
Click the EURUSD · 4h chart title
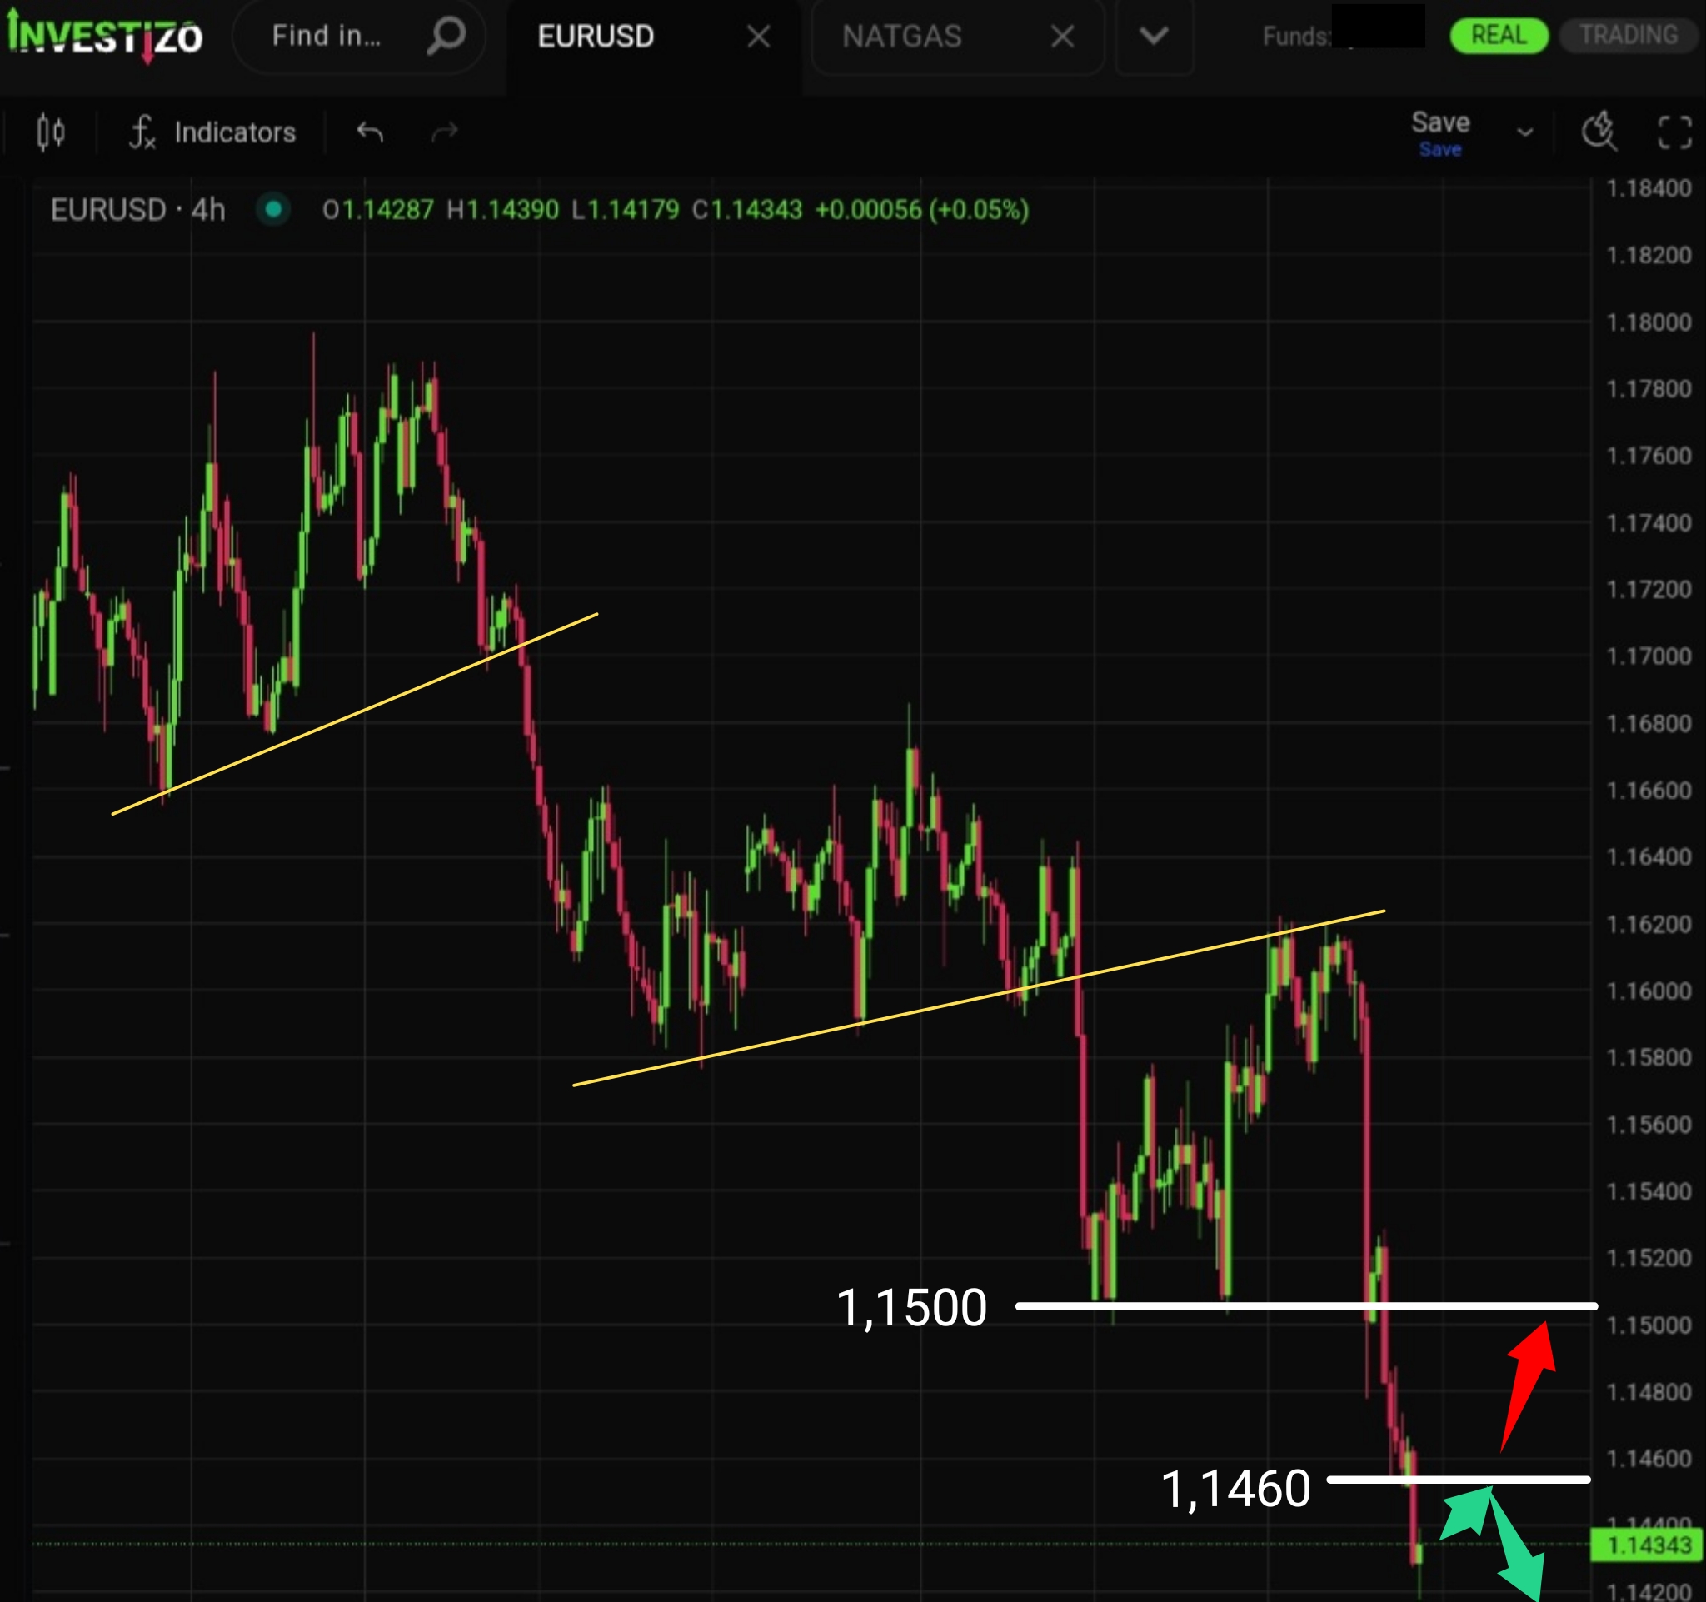coord(137,210)
